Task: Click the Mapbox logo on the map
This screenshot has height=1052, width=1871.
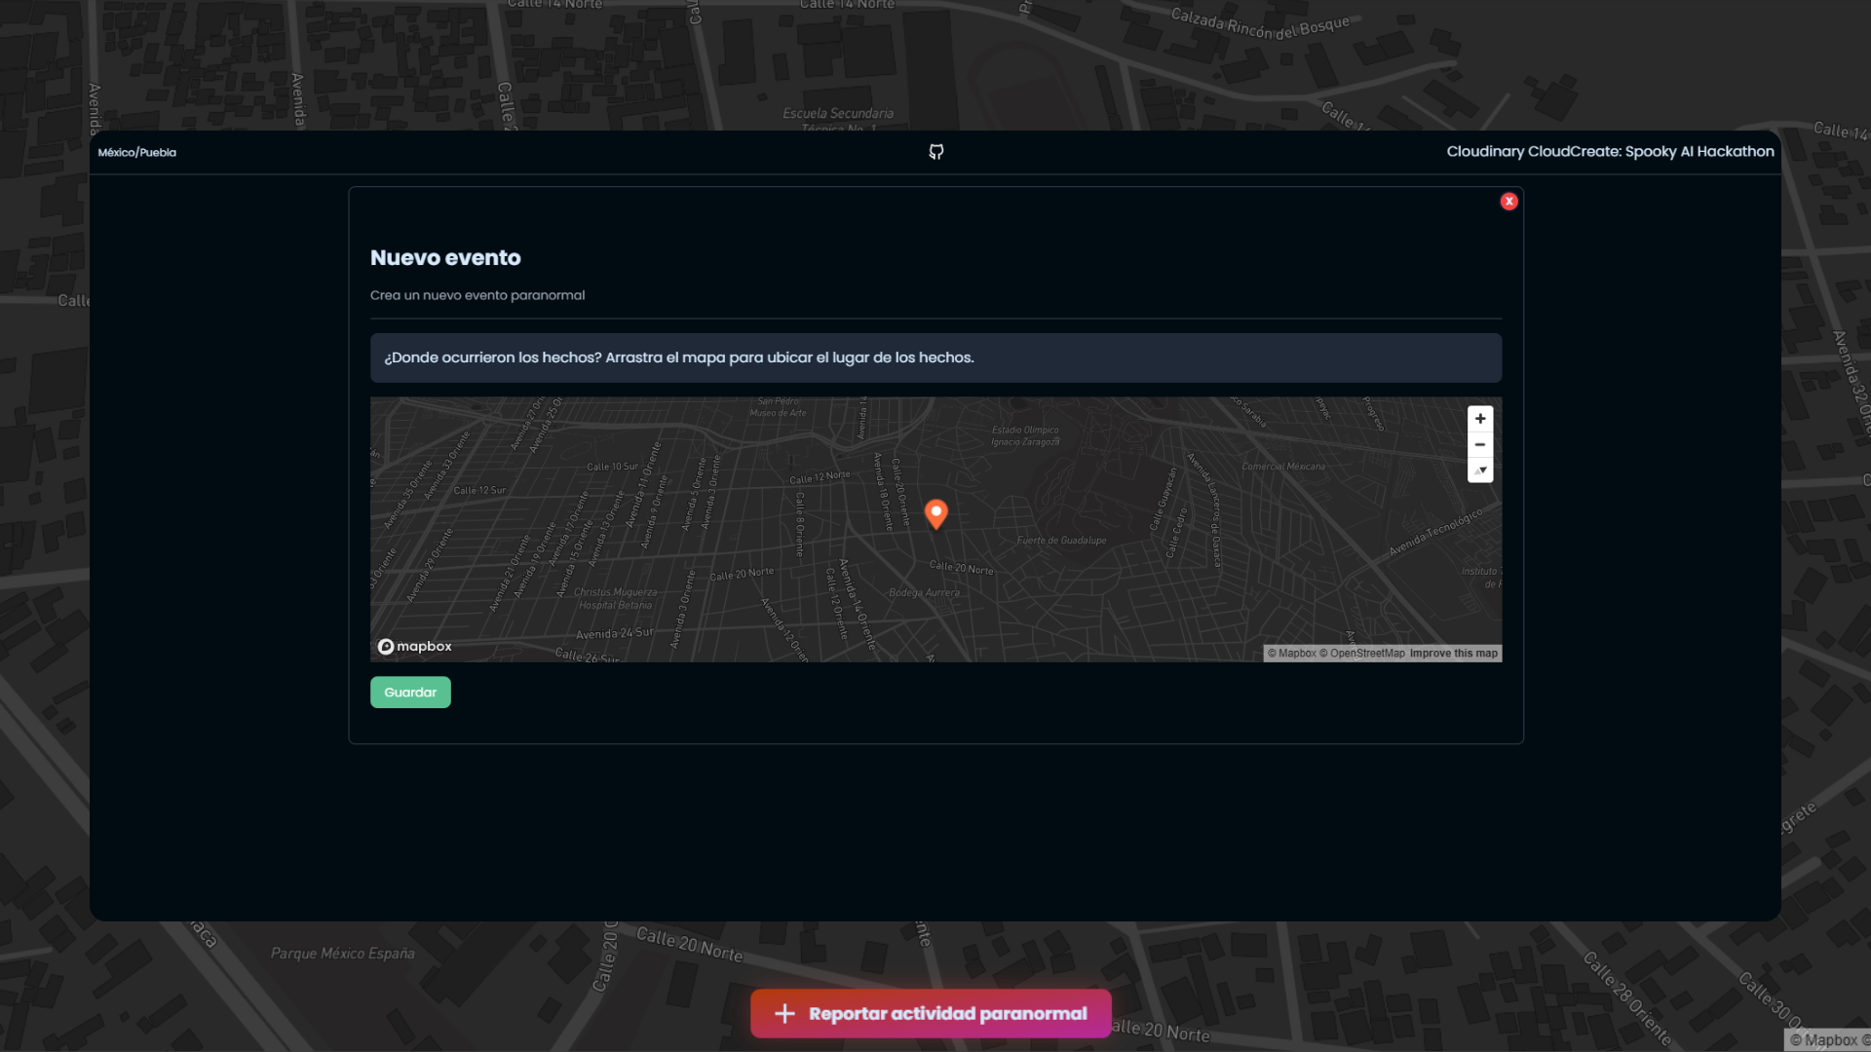Action: (x=414, y=646)
